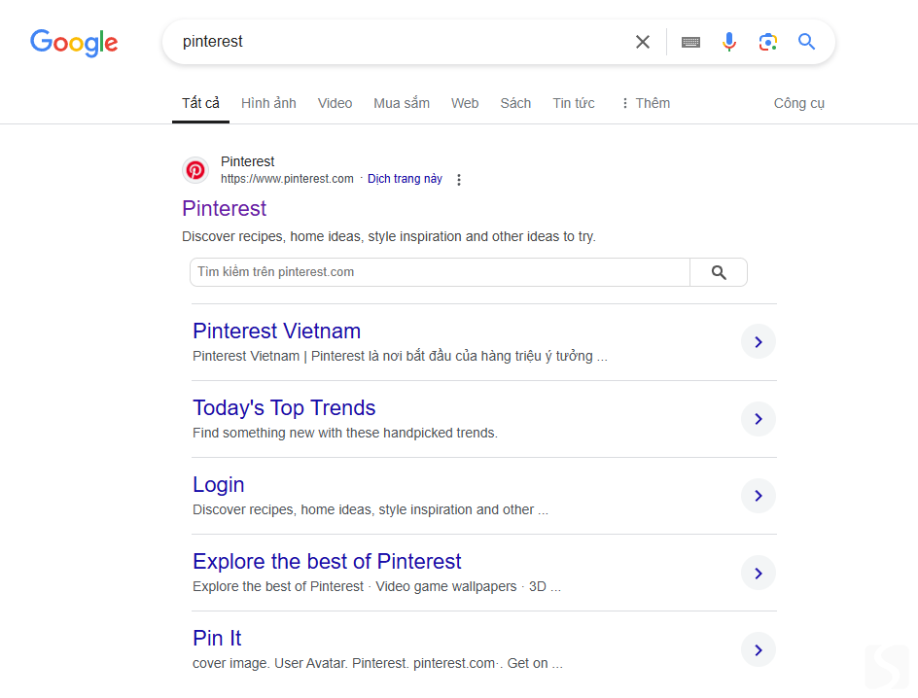This screenshot has width=918, height=698.
Task: Switch to the Sách tab
Action: click(515, 103)
